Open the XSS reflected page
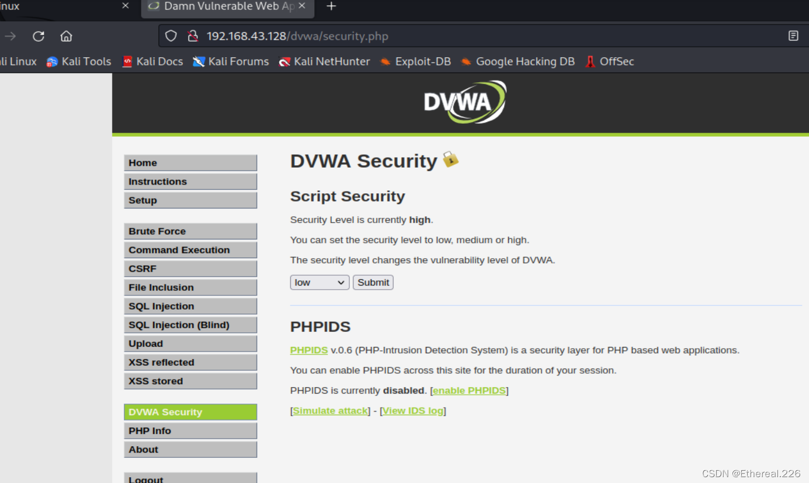809x483 pixels. tap(190, 362)
